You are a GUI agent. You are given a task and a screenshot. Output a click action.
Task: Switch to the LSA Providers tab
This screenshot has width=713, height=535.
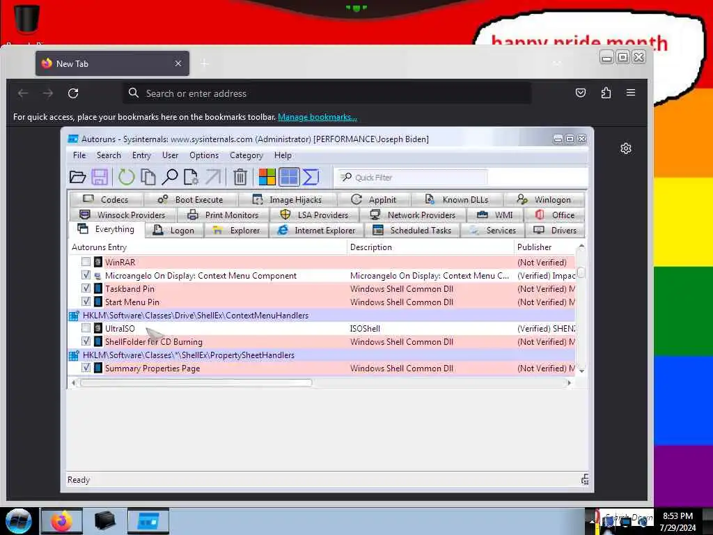click(315, 215)
